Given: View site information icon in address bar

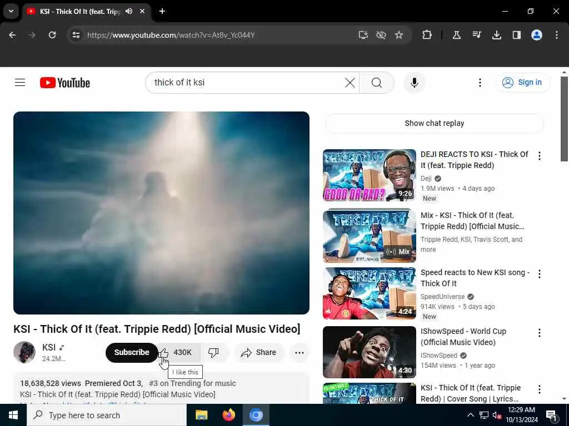Looking at the screenshot, I should 76,35.
